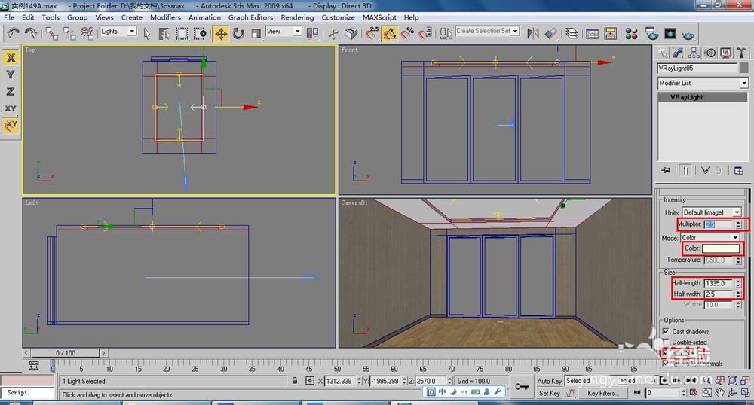The image size is (754, 405).
Task: Switch to the Utilities hammer tab
Action: pyautogui.click(x=741, y=53)
